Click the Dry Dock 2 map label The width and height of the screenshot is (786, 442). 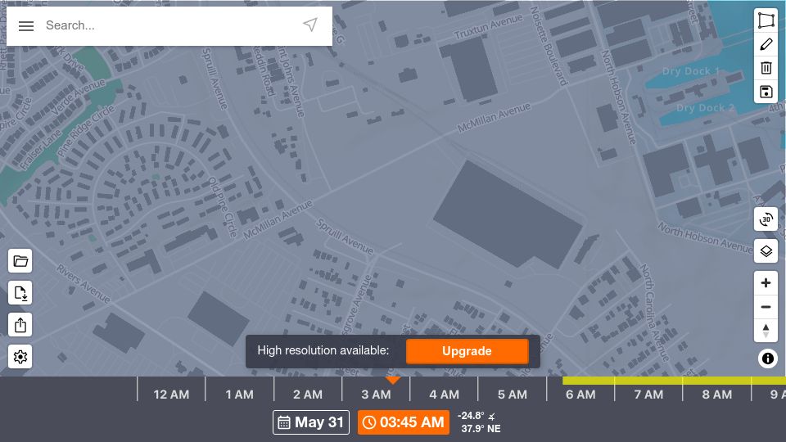point(705,108)
